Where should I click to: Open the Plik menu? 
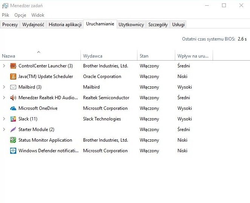(5, 15)
